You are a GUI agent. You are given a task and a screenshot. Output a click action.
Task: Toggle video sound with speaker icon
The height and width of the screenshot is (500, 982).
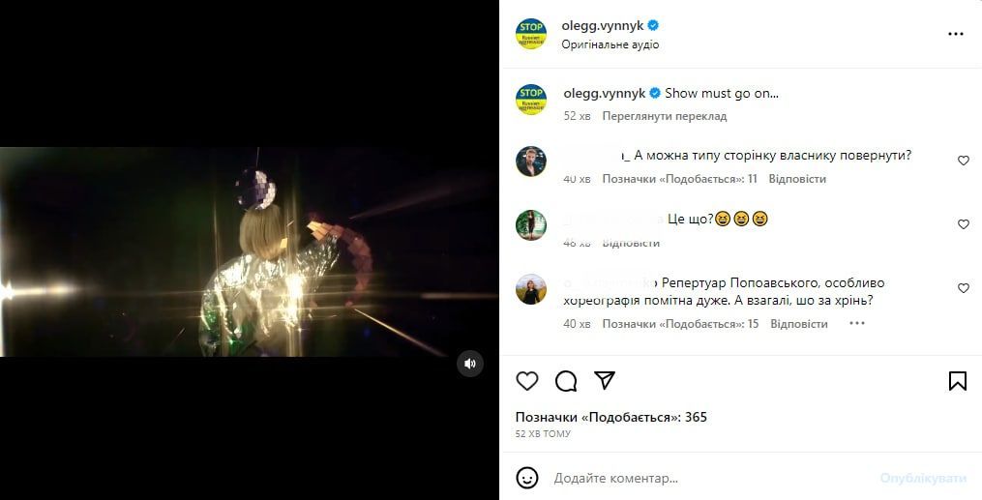tap(469, 364)
